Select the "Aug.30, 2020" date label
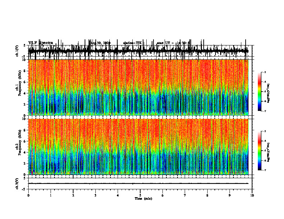This screenshot has height=219, width=284. (x=100, y=43)
